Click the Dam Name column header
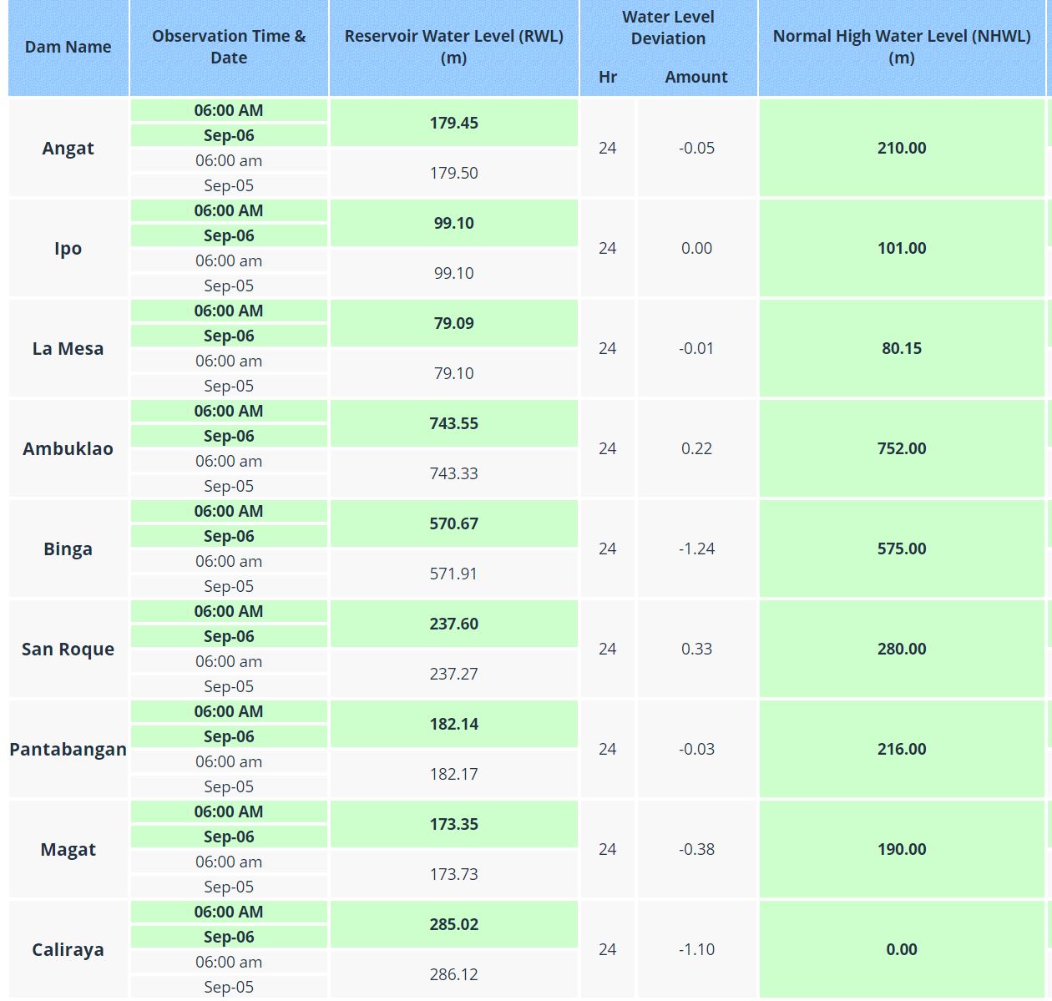This screenshot has width=1052, height=1001. click(x=68, y=47)
